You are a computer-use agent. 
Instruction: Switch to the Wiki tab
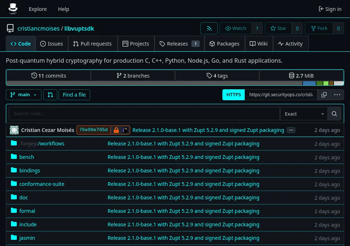[x=259, y=44]
